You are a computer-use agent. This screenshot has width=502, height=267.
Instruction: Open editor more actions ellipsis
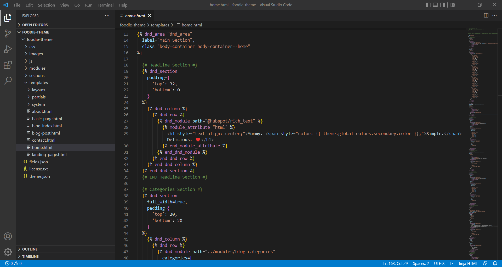click(495, 15)
